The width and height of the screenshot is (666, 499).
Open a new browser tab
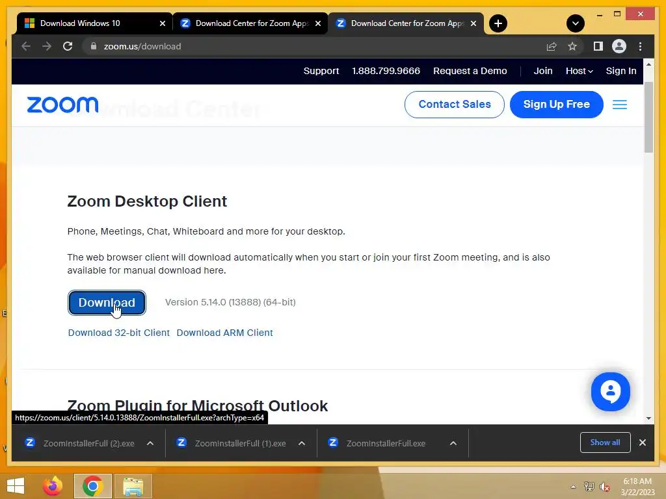click(x=498, y=23)
